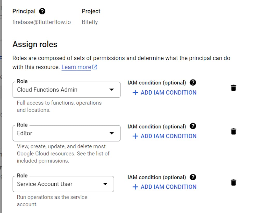Image resolution: width=259 pixels, height=213 pixels.
Task: Open IAM condition help for Cloud Functions Admin
Action: tap(193, 83)
